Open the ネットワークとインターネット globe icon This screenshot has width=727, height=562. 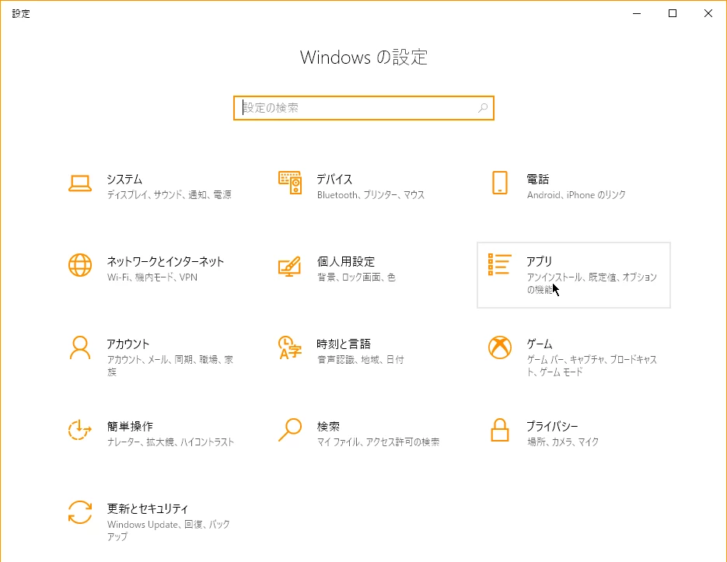click(80, 265)
